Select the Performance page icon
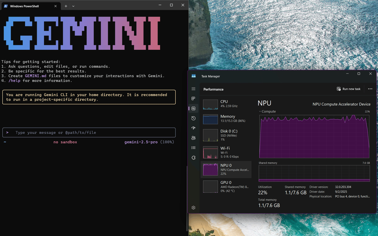 click(x=193, y=108)
